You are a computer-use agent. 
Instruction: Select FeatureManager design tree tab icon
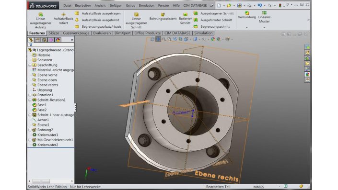(31, 40)
